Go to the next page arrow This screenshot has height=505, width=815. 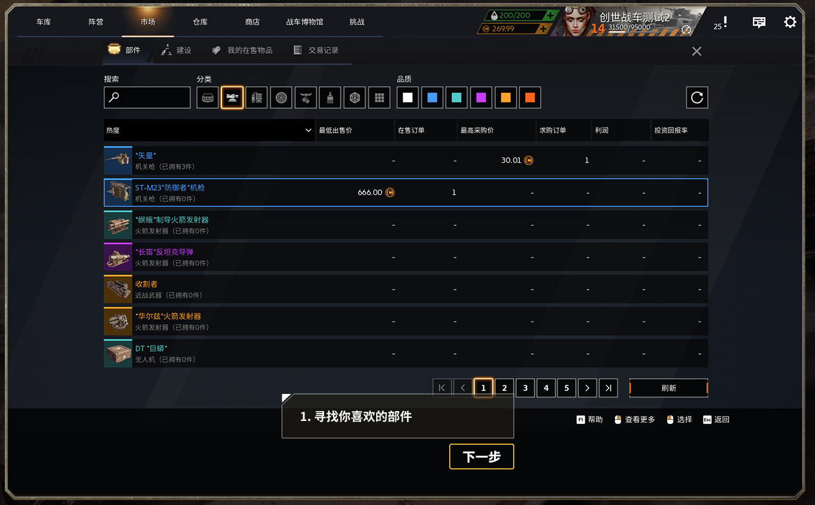click(587, 388)
